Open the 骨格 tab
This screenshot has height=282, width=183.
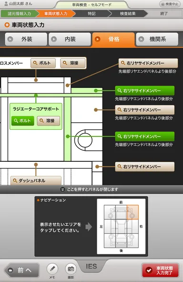click(113, 39)
